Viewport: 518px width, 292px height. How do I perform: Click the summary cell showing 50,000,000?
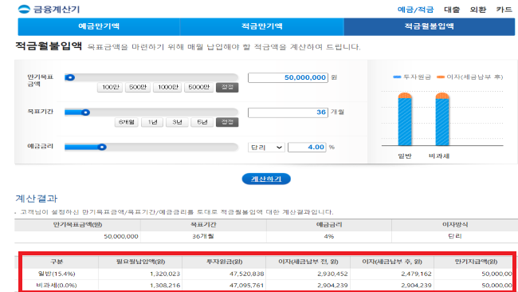tap(77, 236)
